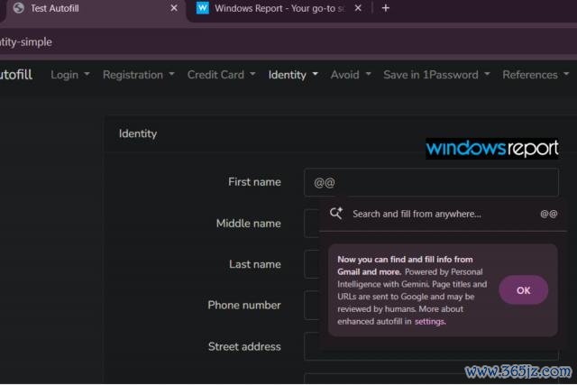The width and height of the screenshot is (577, 385).
Task: Expand Save in 1Password dropdown
Action: [x=436, y=75]
